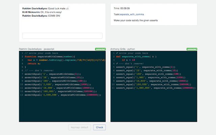Click the 'Rakhim Davletkaliyev - javascript' editor label
The image size is (216, 135).
click(36, 49)
